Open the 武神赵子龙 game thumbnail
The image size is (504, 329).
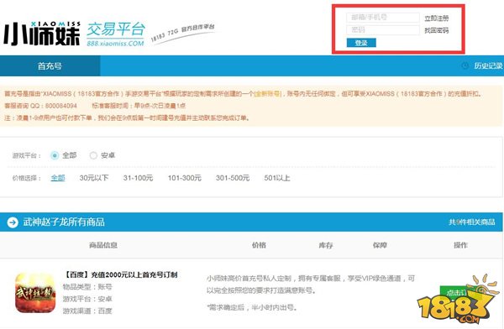click(35, 293)
